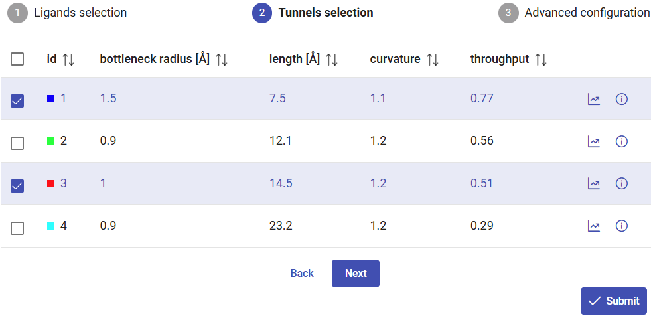The width and height of the screenshot is (651, 316).
Task: Open chart icon for tunnel 3
Action: point(594,184)
